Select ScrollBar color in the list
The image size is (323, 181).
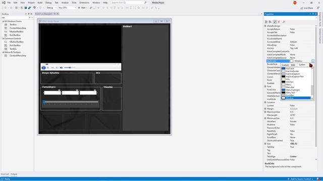click(296, 95)
